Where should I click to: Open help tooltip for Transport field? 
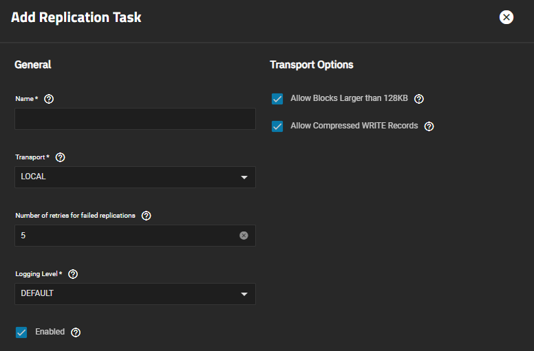60,157
